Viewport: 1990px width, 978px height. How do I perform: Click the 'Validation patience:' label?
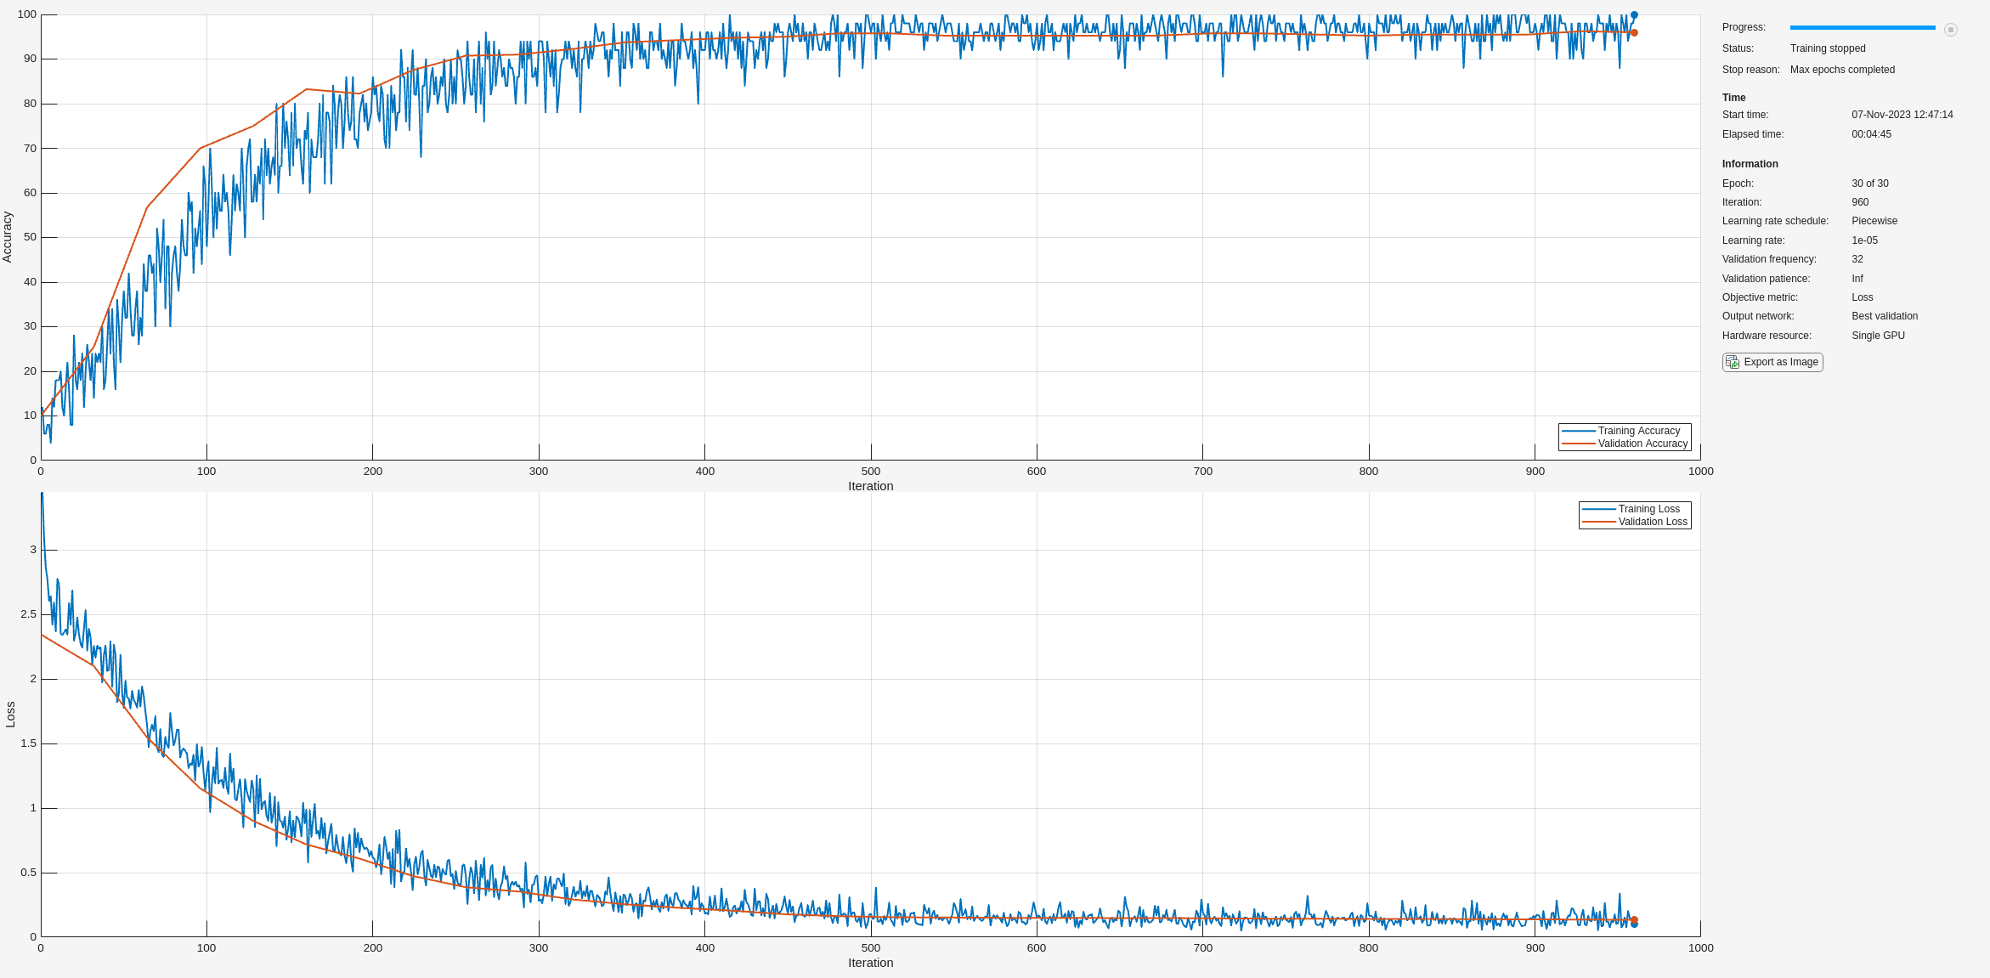(x=1766, y=279)
